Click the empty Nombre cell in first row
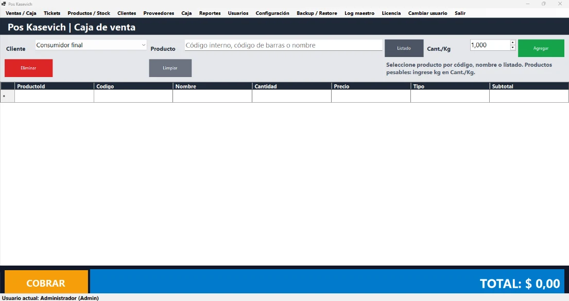This screenshot has height=301, width=569. pos(212,96)
